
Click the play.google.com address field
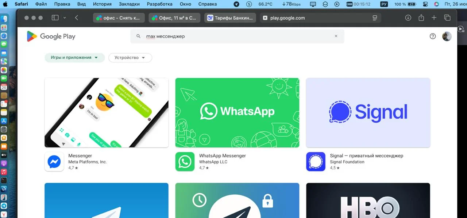click(320, 18)
